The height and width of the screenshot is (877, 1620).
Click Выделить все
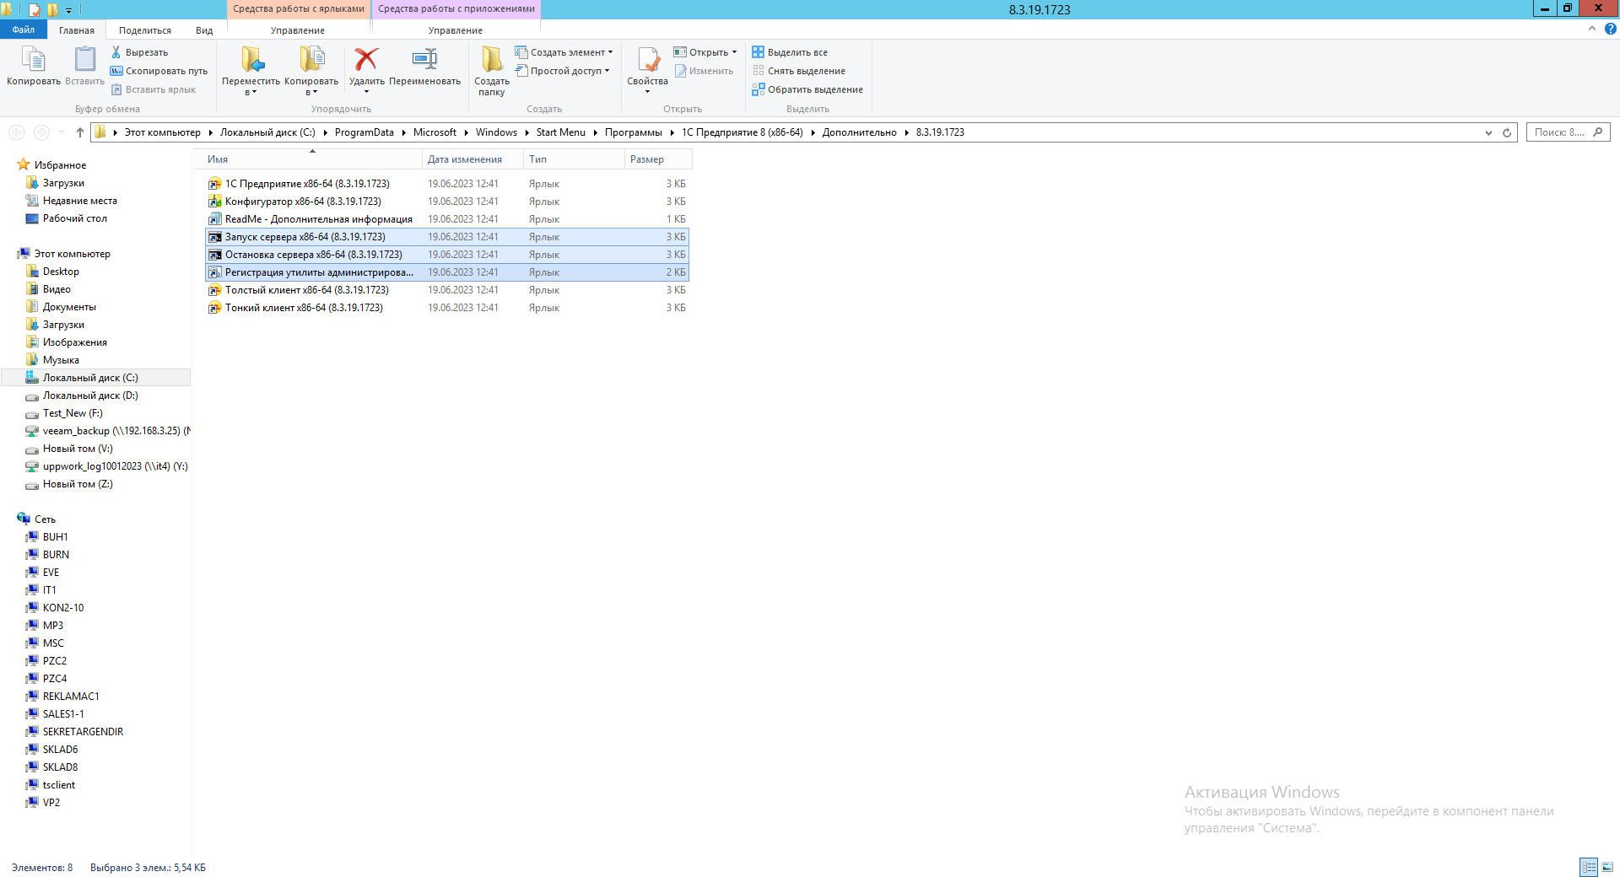(790, 52)
